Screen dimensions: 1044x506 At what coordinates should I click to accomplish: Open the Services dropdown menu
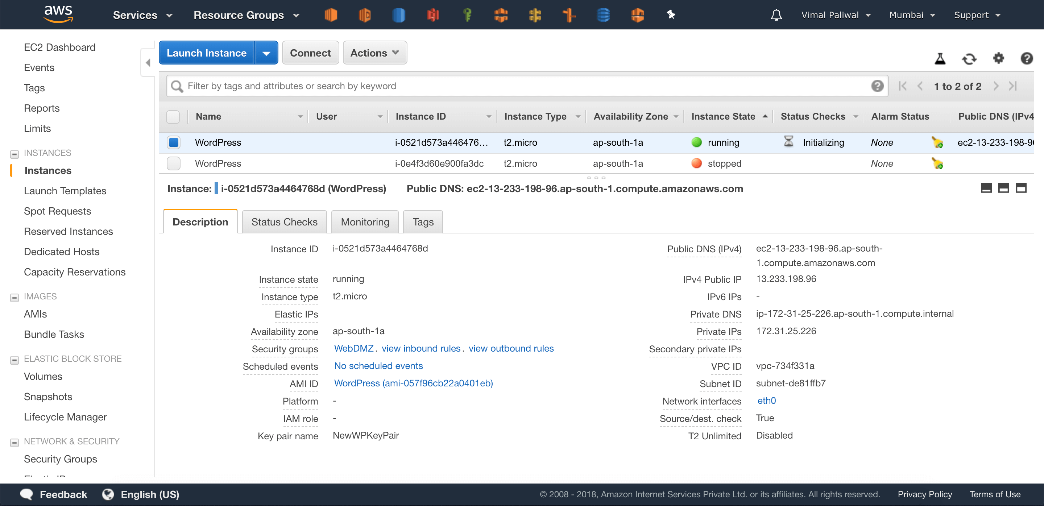[x=143, y=15]
